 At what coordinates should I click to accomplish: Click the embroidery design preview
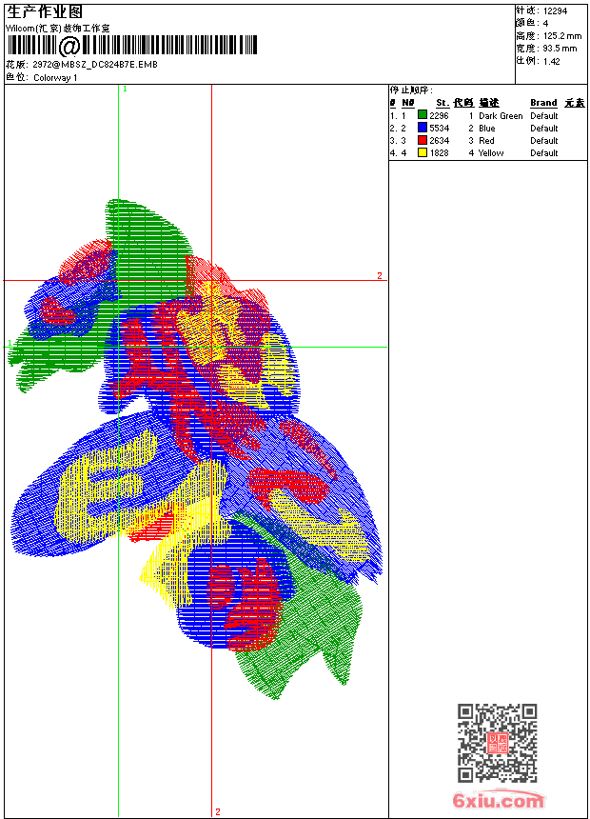click(x=196, y=449)
